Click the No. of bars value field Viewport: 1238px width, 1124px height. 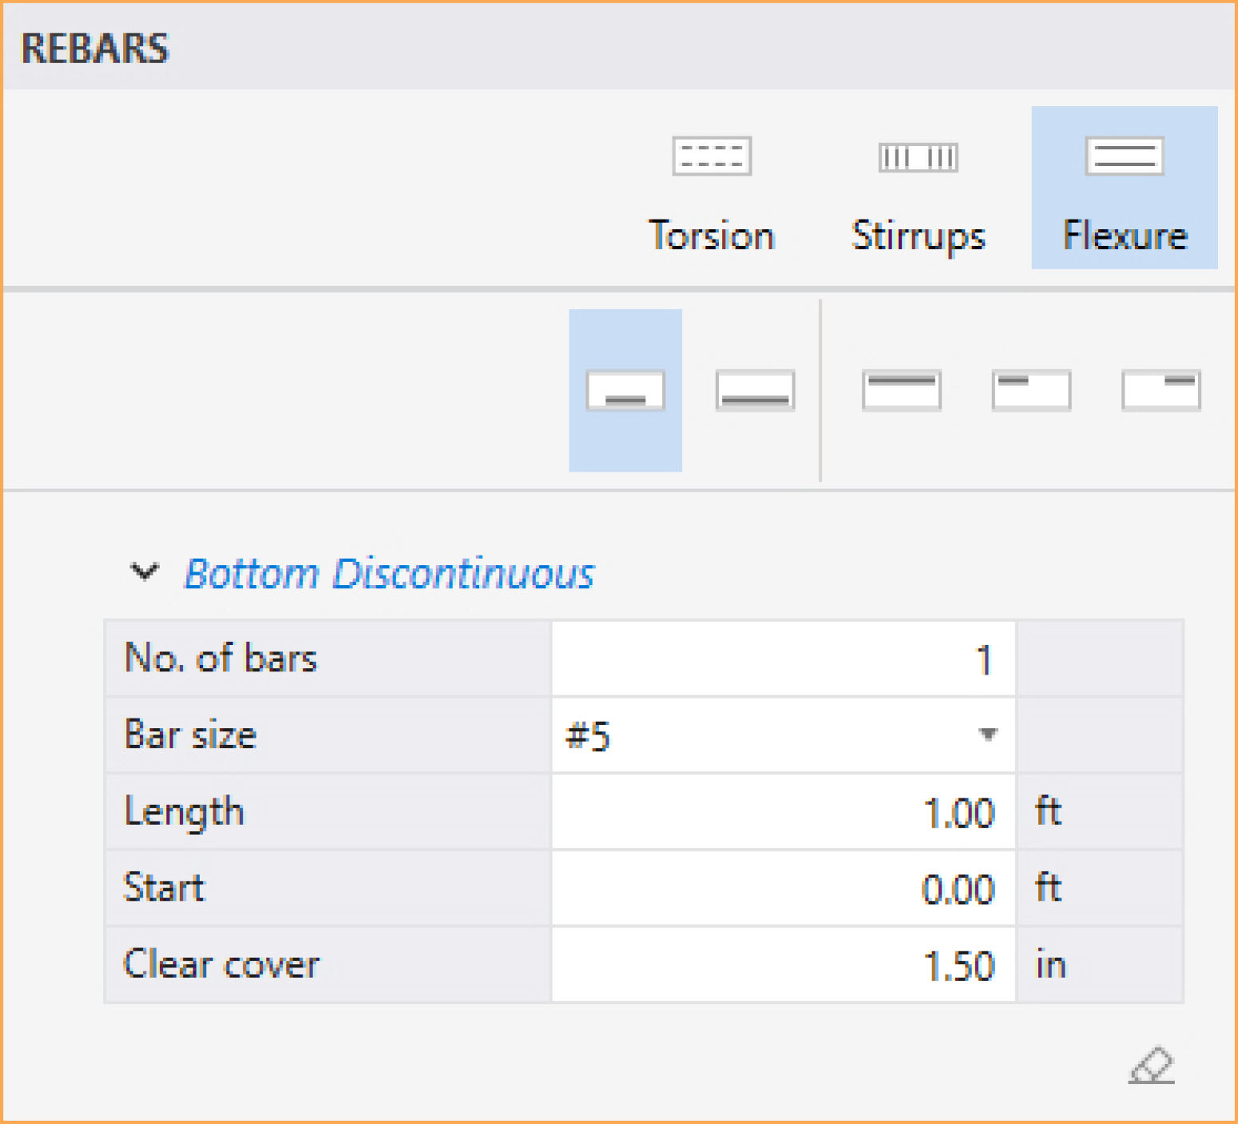pos(783,659)
